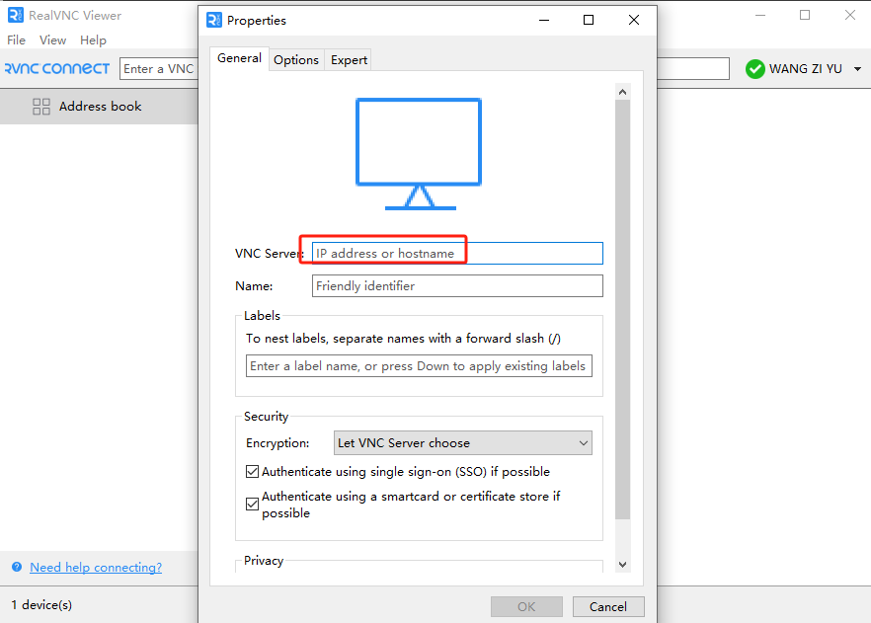Focus the label name input field
871x623 pixels.
[419, 366]
